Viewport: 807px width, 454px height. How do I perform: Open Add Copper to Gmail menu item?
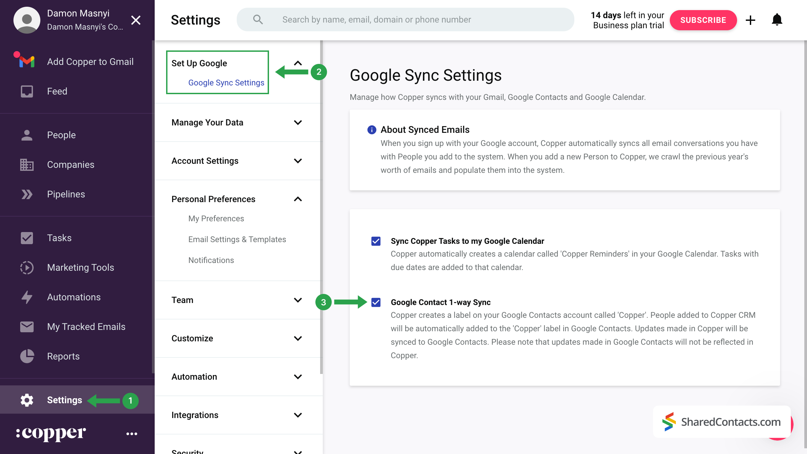[x=77, y=62]
